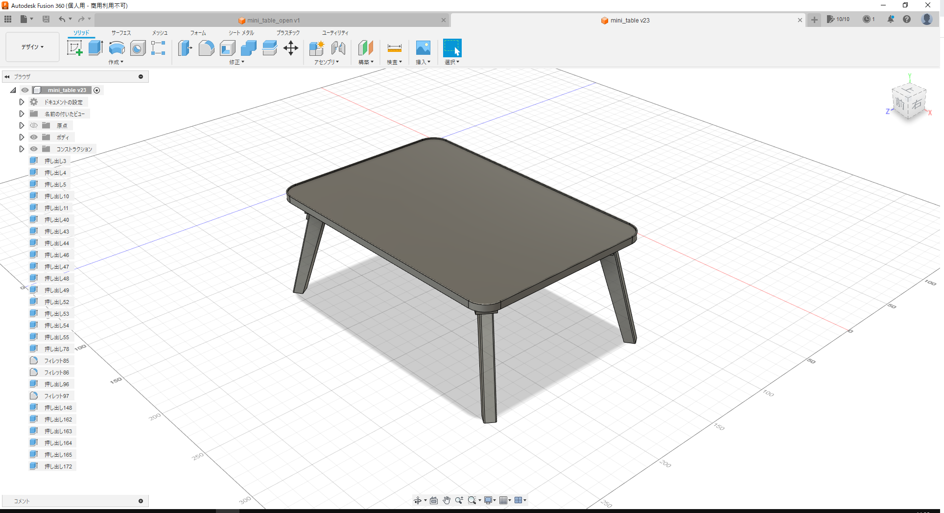The image size is (944, 513).
Task: Activate the 移動/コピー tool
Action: (x=291, y=48)
